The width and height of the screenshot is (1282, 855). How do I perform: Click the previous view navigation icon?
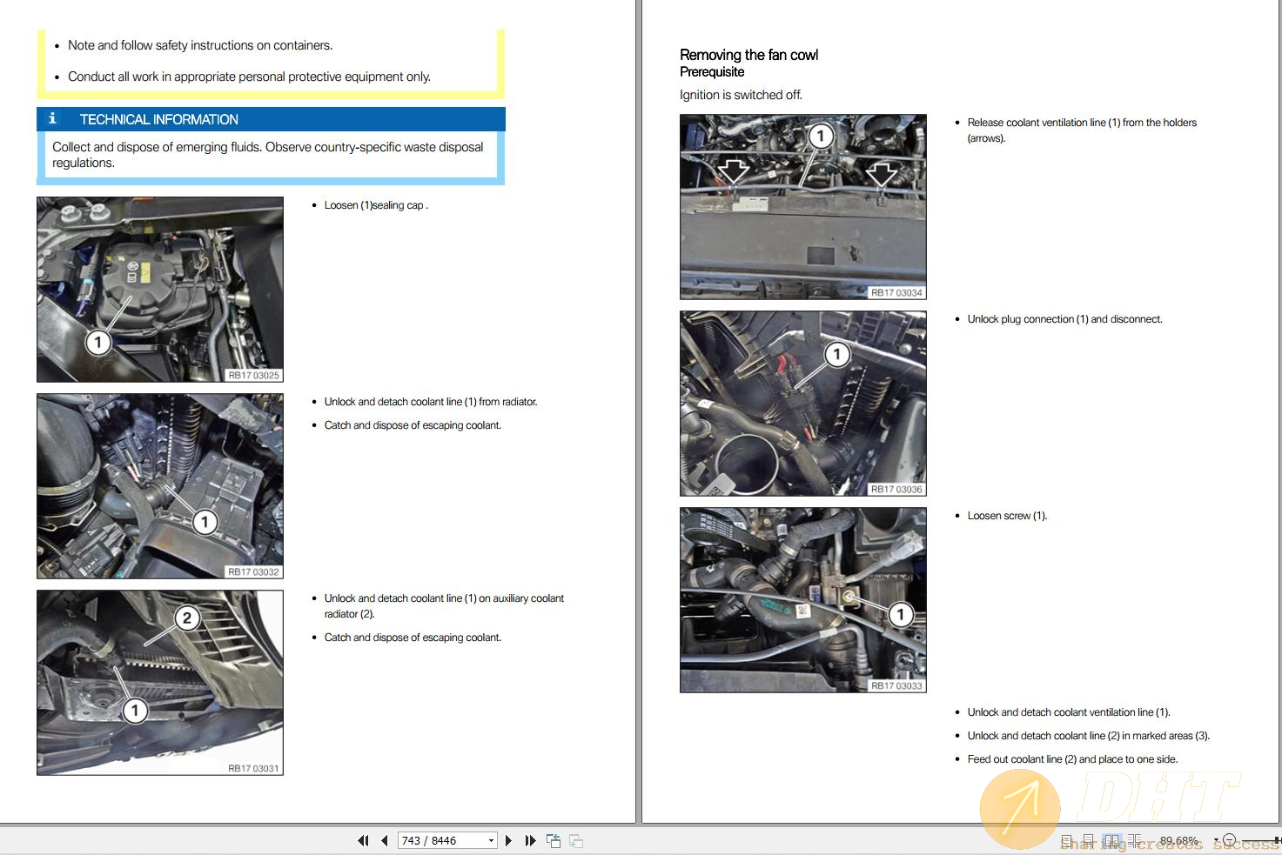(554, 840)
